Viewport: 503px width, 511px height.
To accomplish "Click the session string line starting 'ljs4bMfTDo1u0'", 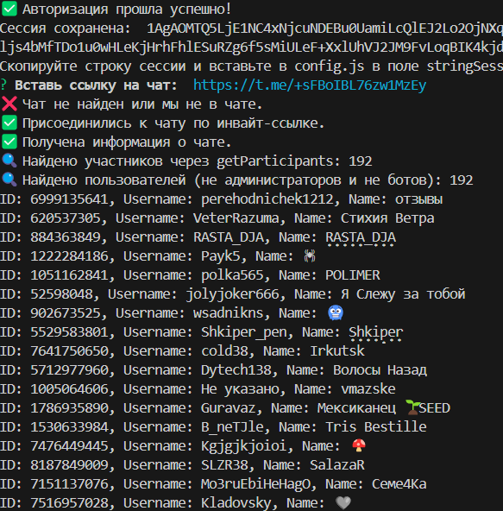I will click(252, 47).
